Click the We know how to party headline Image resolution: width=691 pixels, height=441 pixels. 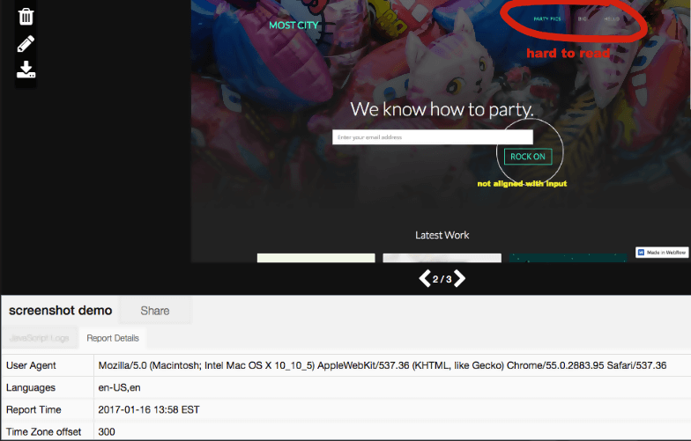pos(442,109)
